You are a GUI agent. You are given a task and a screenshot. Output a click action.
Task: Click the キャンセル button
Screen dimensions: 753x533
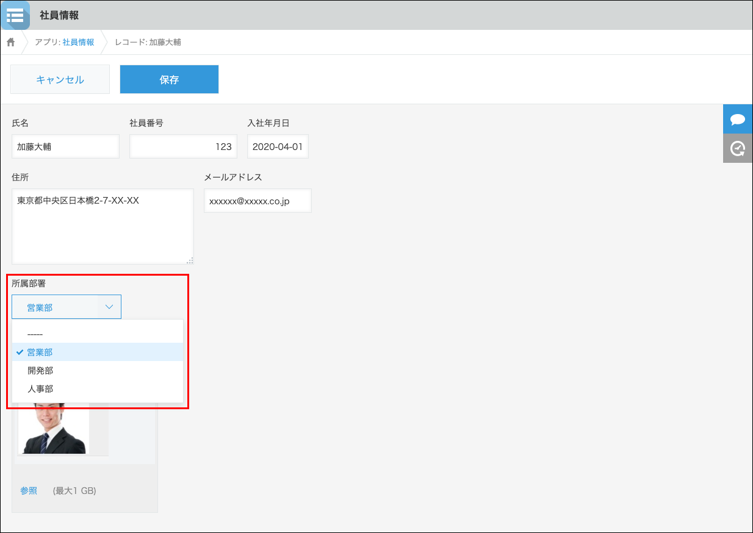pyautogui.click(x=60, y=79)
